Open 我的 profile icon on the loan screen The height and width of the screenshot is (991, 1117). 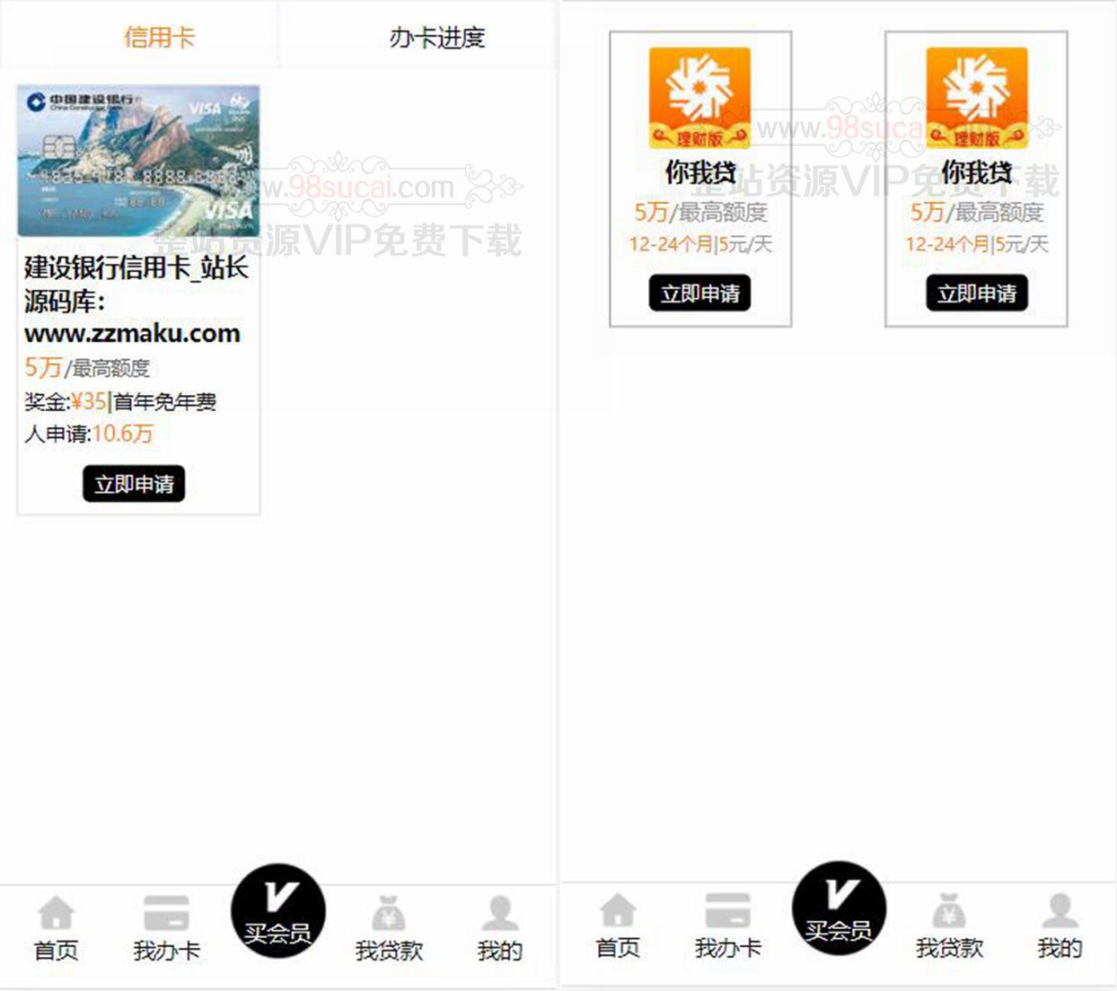(1060, 911)
